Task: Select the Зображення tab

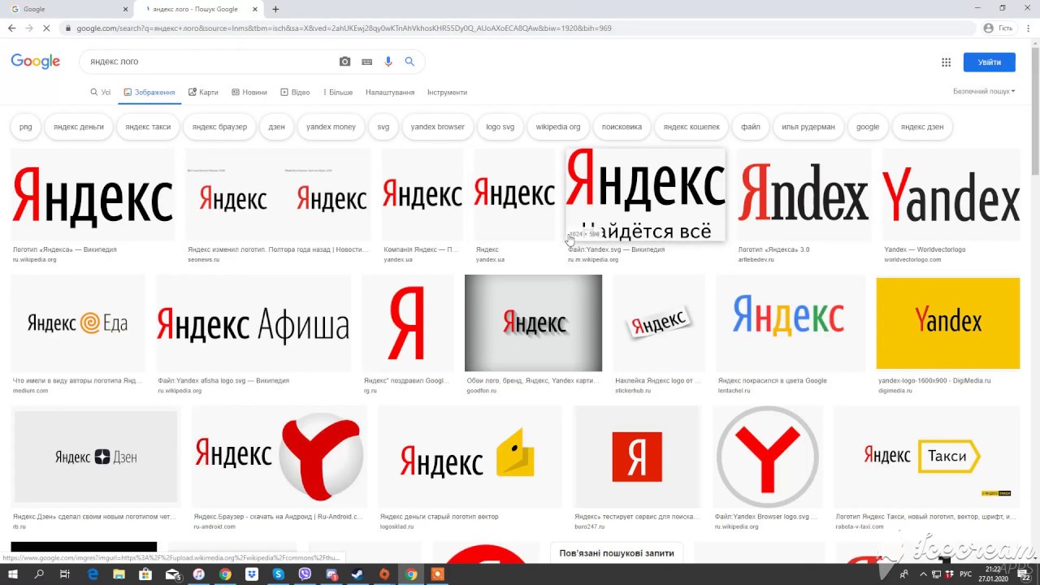Action: pos(149,93)
